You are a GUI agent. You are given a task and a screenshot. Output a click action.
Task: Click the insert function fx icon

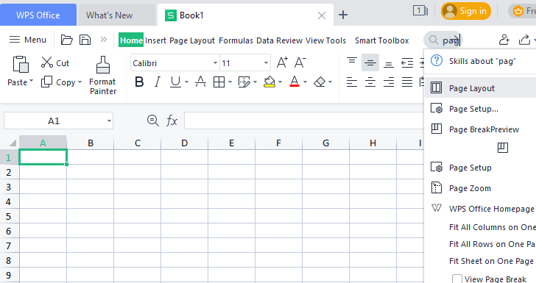point(172,121)
